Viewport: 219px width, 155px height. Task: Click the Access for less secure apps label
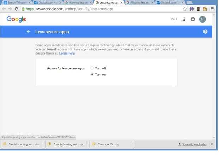tap(66, 68)
